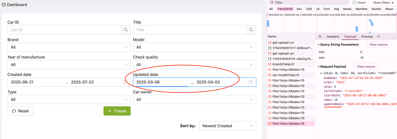Select the All request type filter
Screen dimensions: 397x139
coord(271,9)
